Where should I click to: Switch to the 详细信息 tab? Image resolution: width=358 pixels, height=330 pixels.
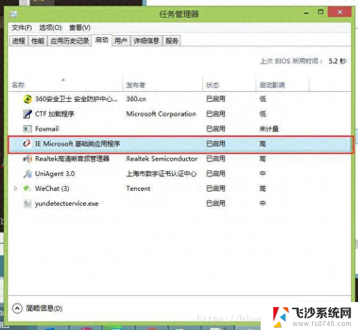(x=147, y=41)
